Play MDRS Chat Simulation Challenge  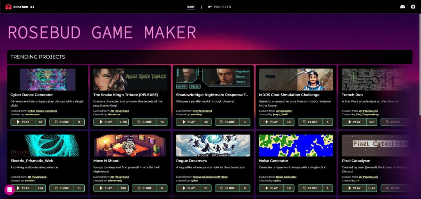[271, 122]
